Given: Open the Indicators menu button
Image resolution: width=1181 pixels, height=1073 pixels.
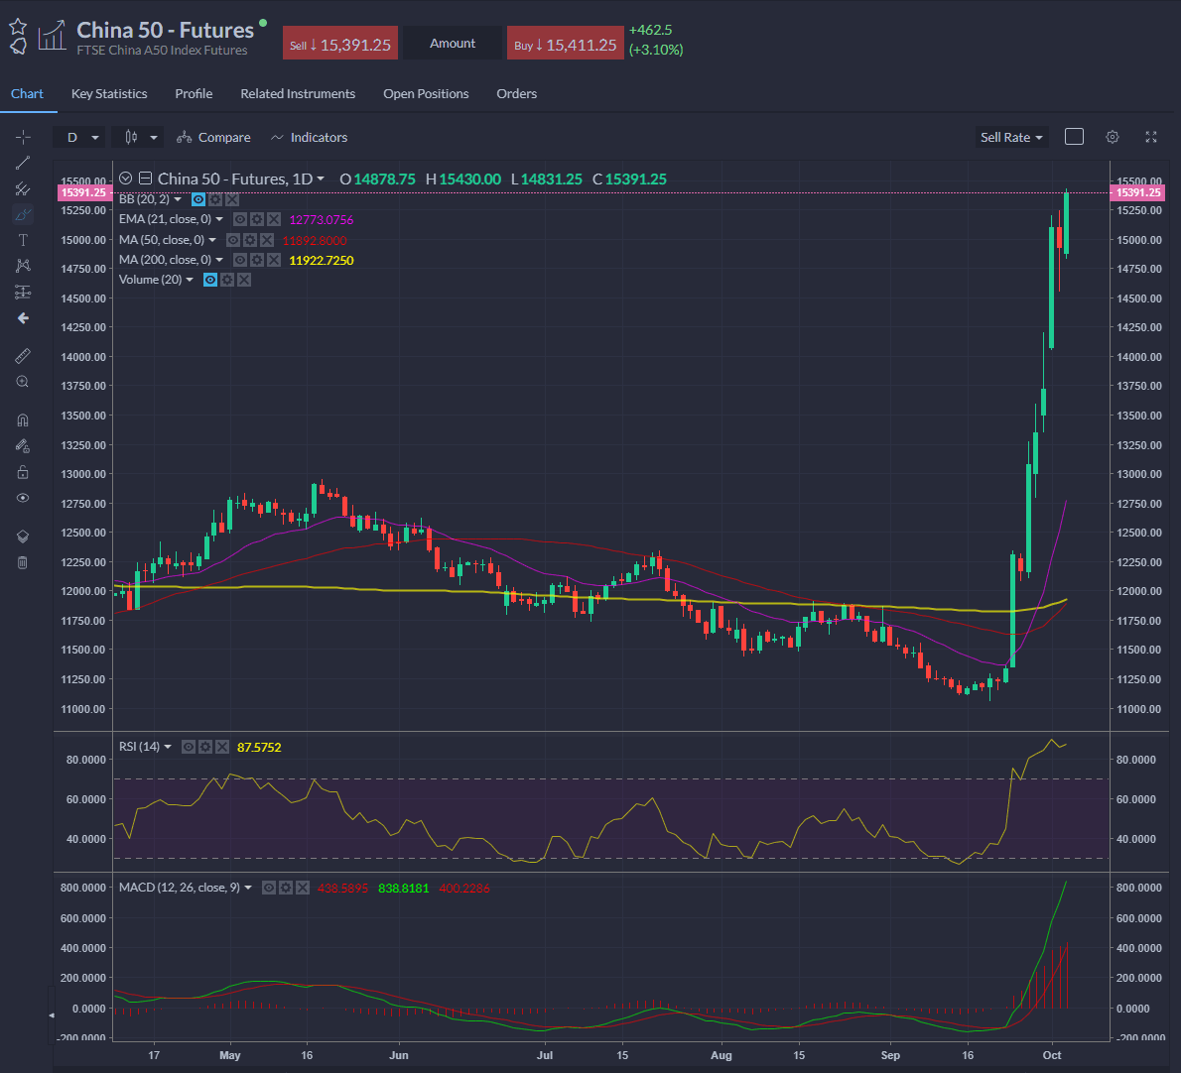Looking at the screenshot, I should click(309, 137).
